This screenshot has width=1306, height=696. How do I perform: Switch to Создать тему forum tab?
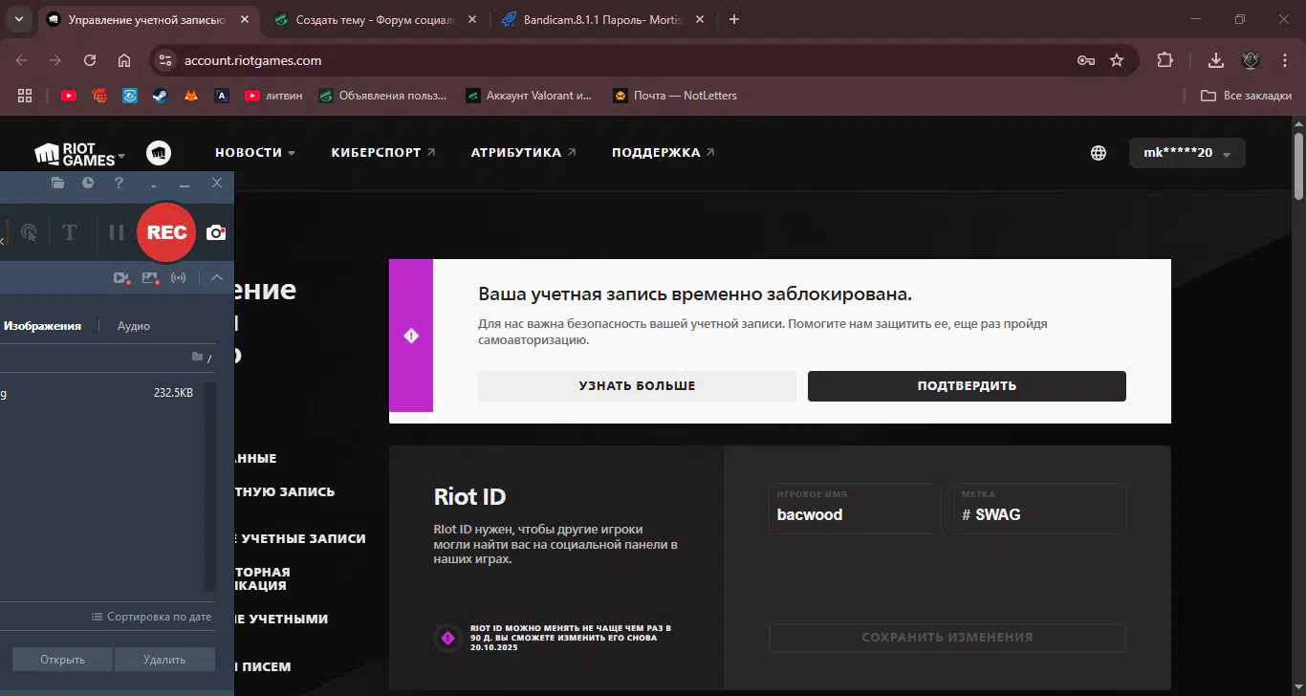(373, 19)
